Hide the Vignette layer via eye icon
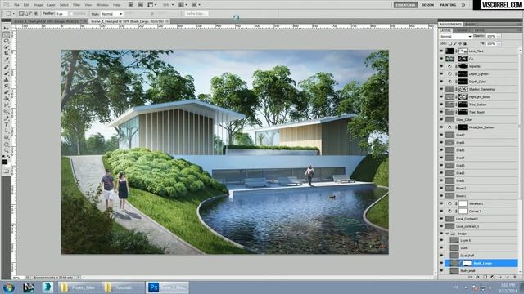The image size is (524, 294). [441, 66]
